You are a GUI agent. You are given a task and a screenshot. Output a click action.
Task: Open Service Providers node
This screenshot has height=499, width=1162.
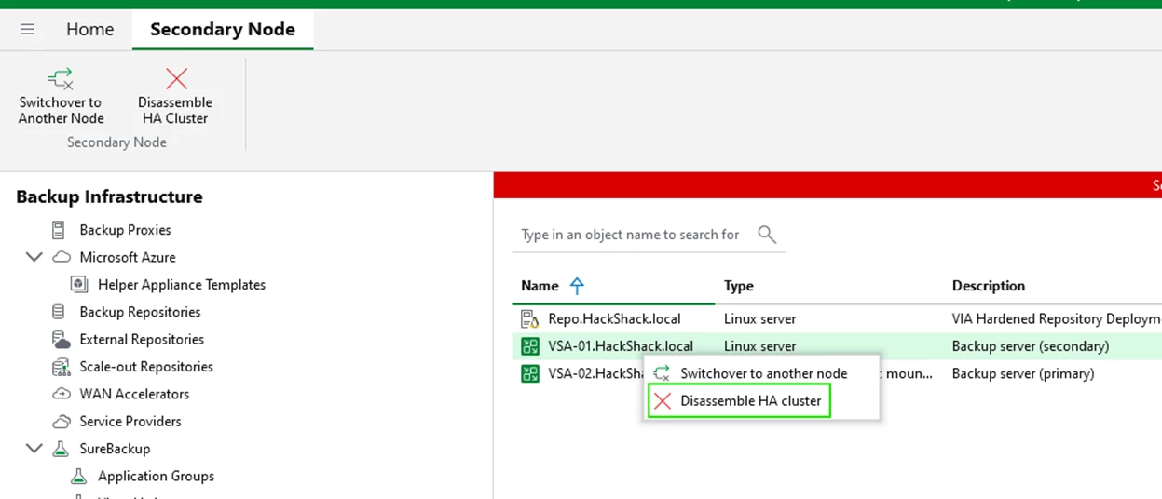point(130,421)
